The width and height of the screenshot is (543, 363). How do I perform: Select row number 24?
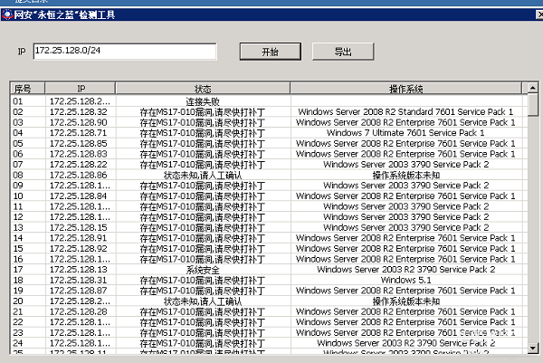click(18, 343)
